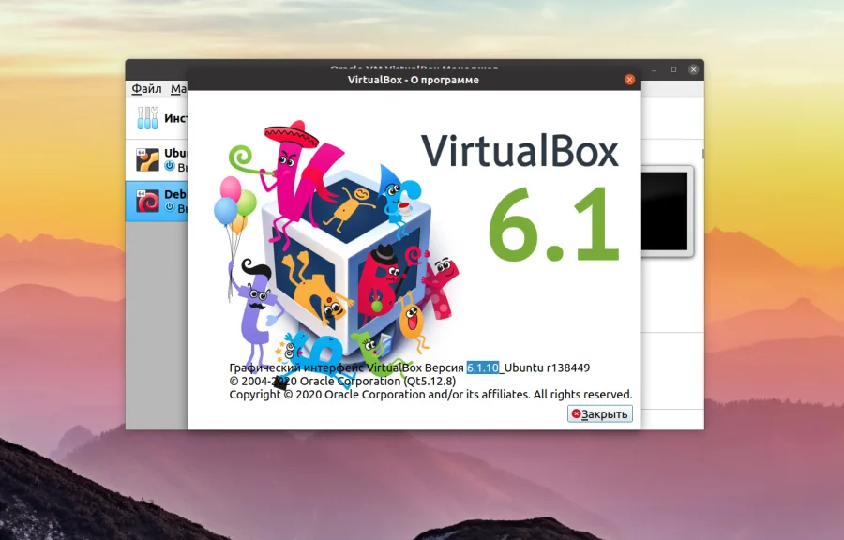This screenshot has width=844, height=540.
Task: Open the Инструменты tools icon in sidebar
Action: coord(148,116)
